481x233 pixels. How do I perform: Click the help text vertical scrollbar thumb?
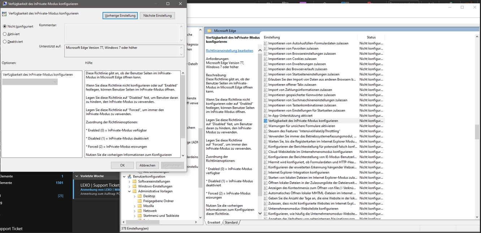(x=183, y=107)
